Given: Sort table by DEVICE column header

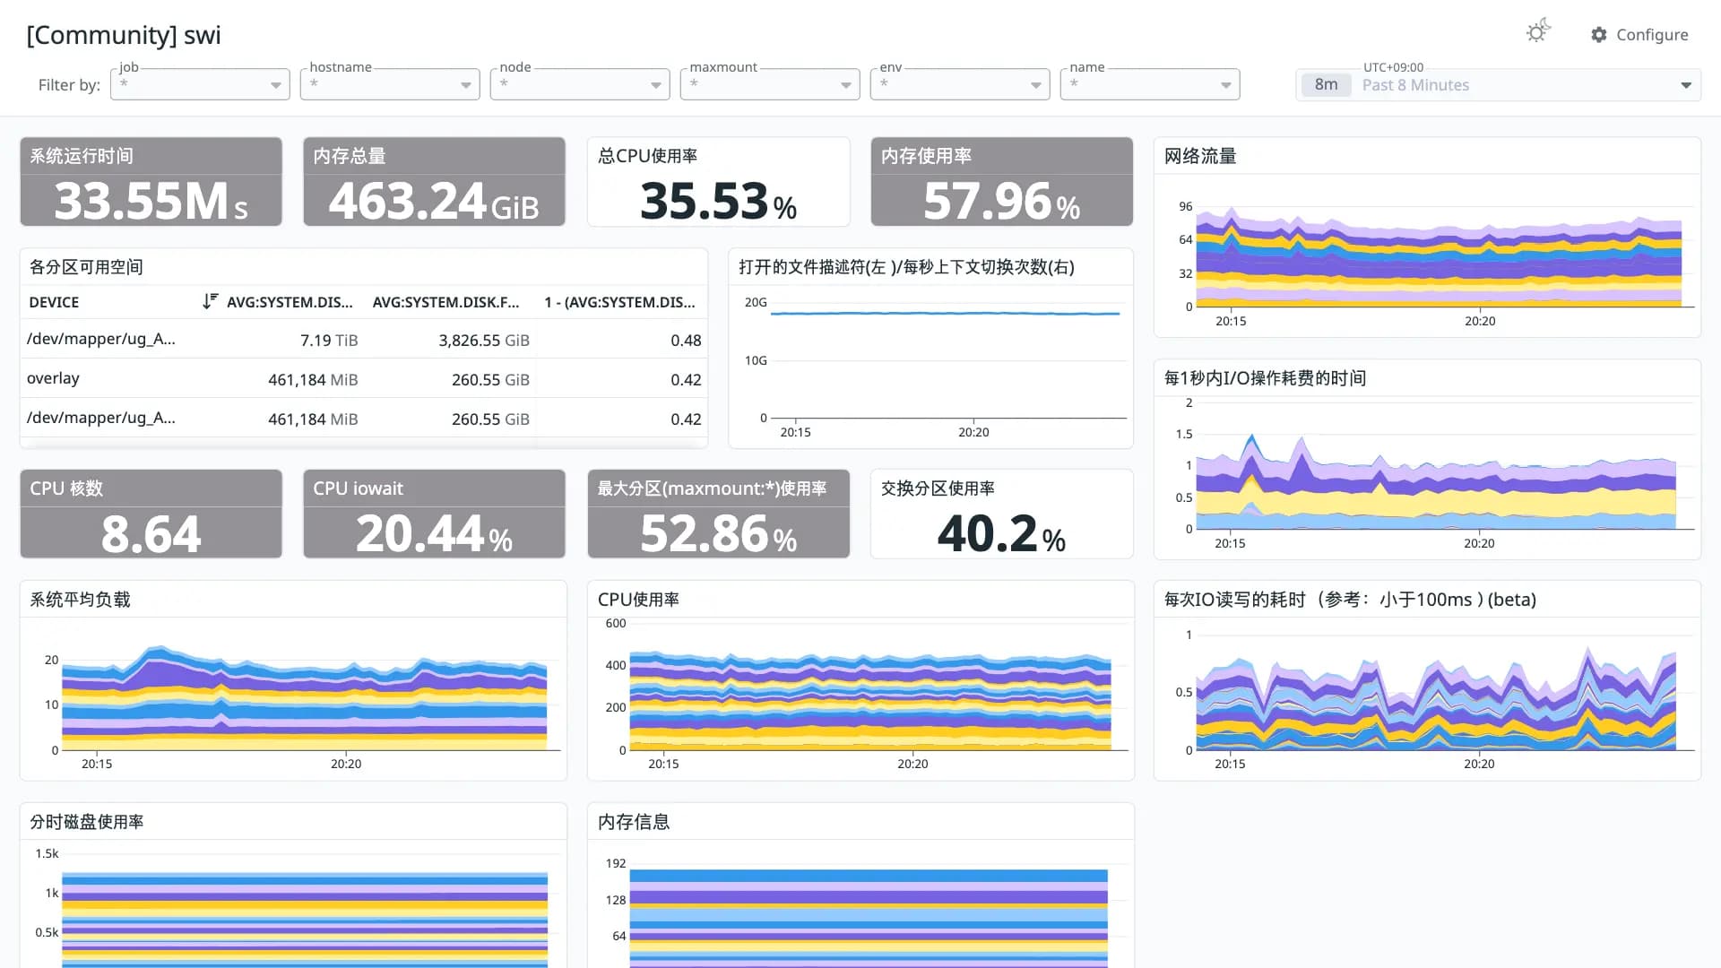Looking at the screenshot, I should tap(54, 302).
